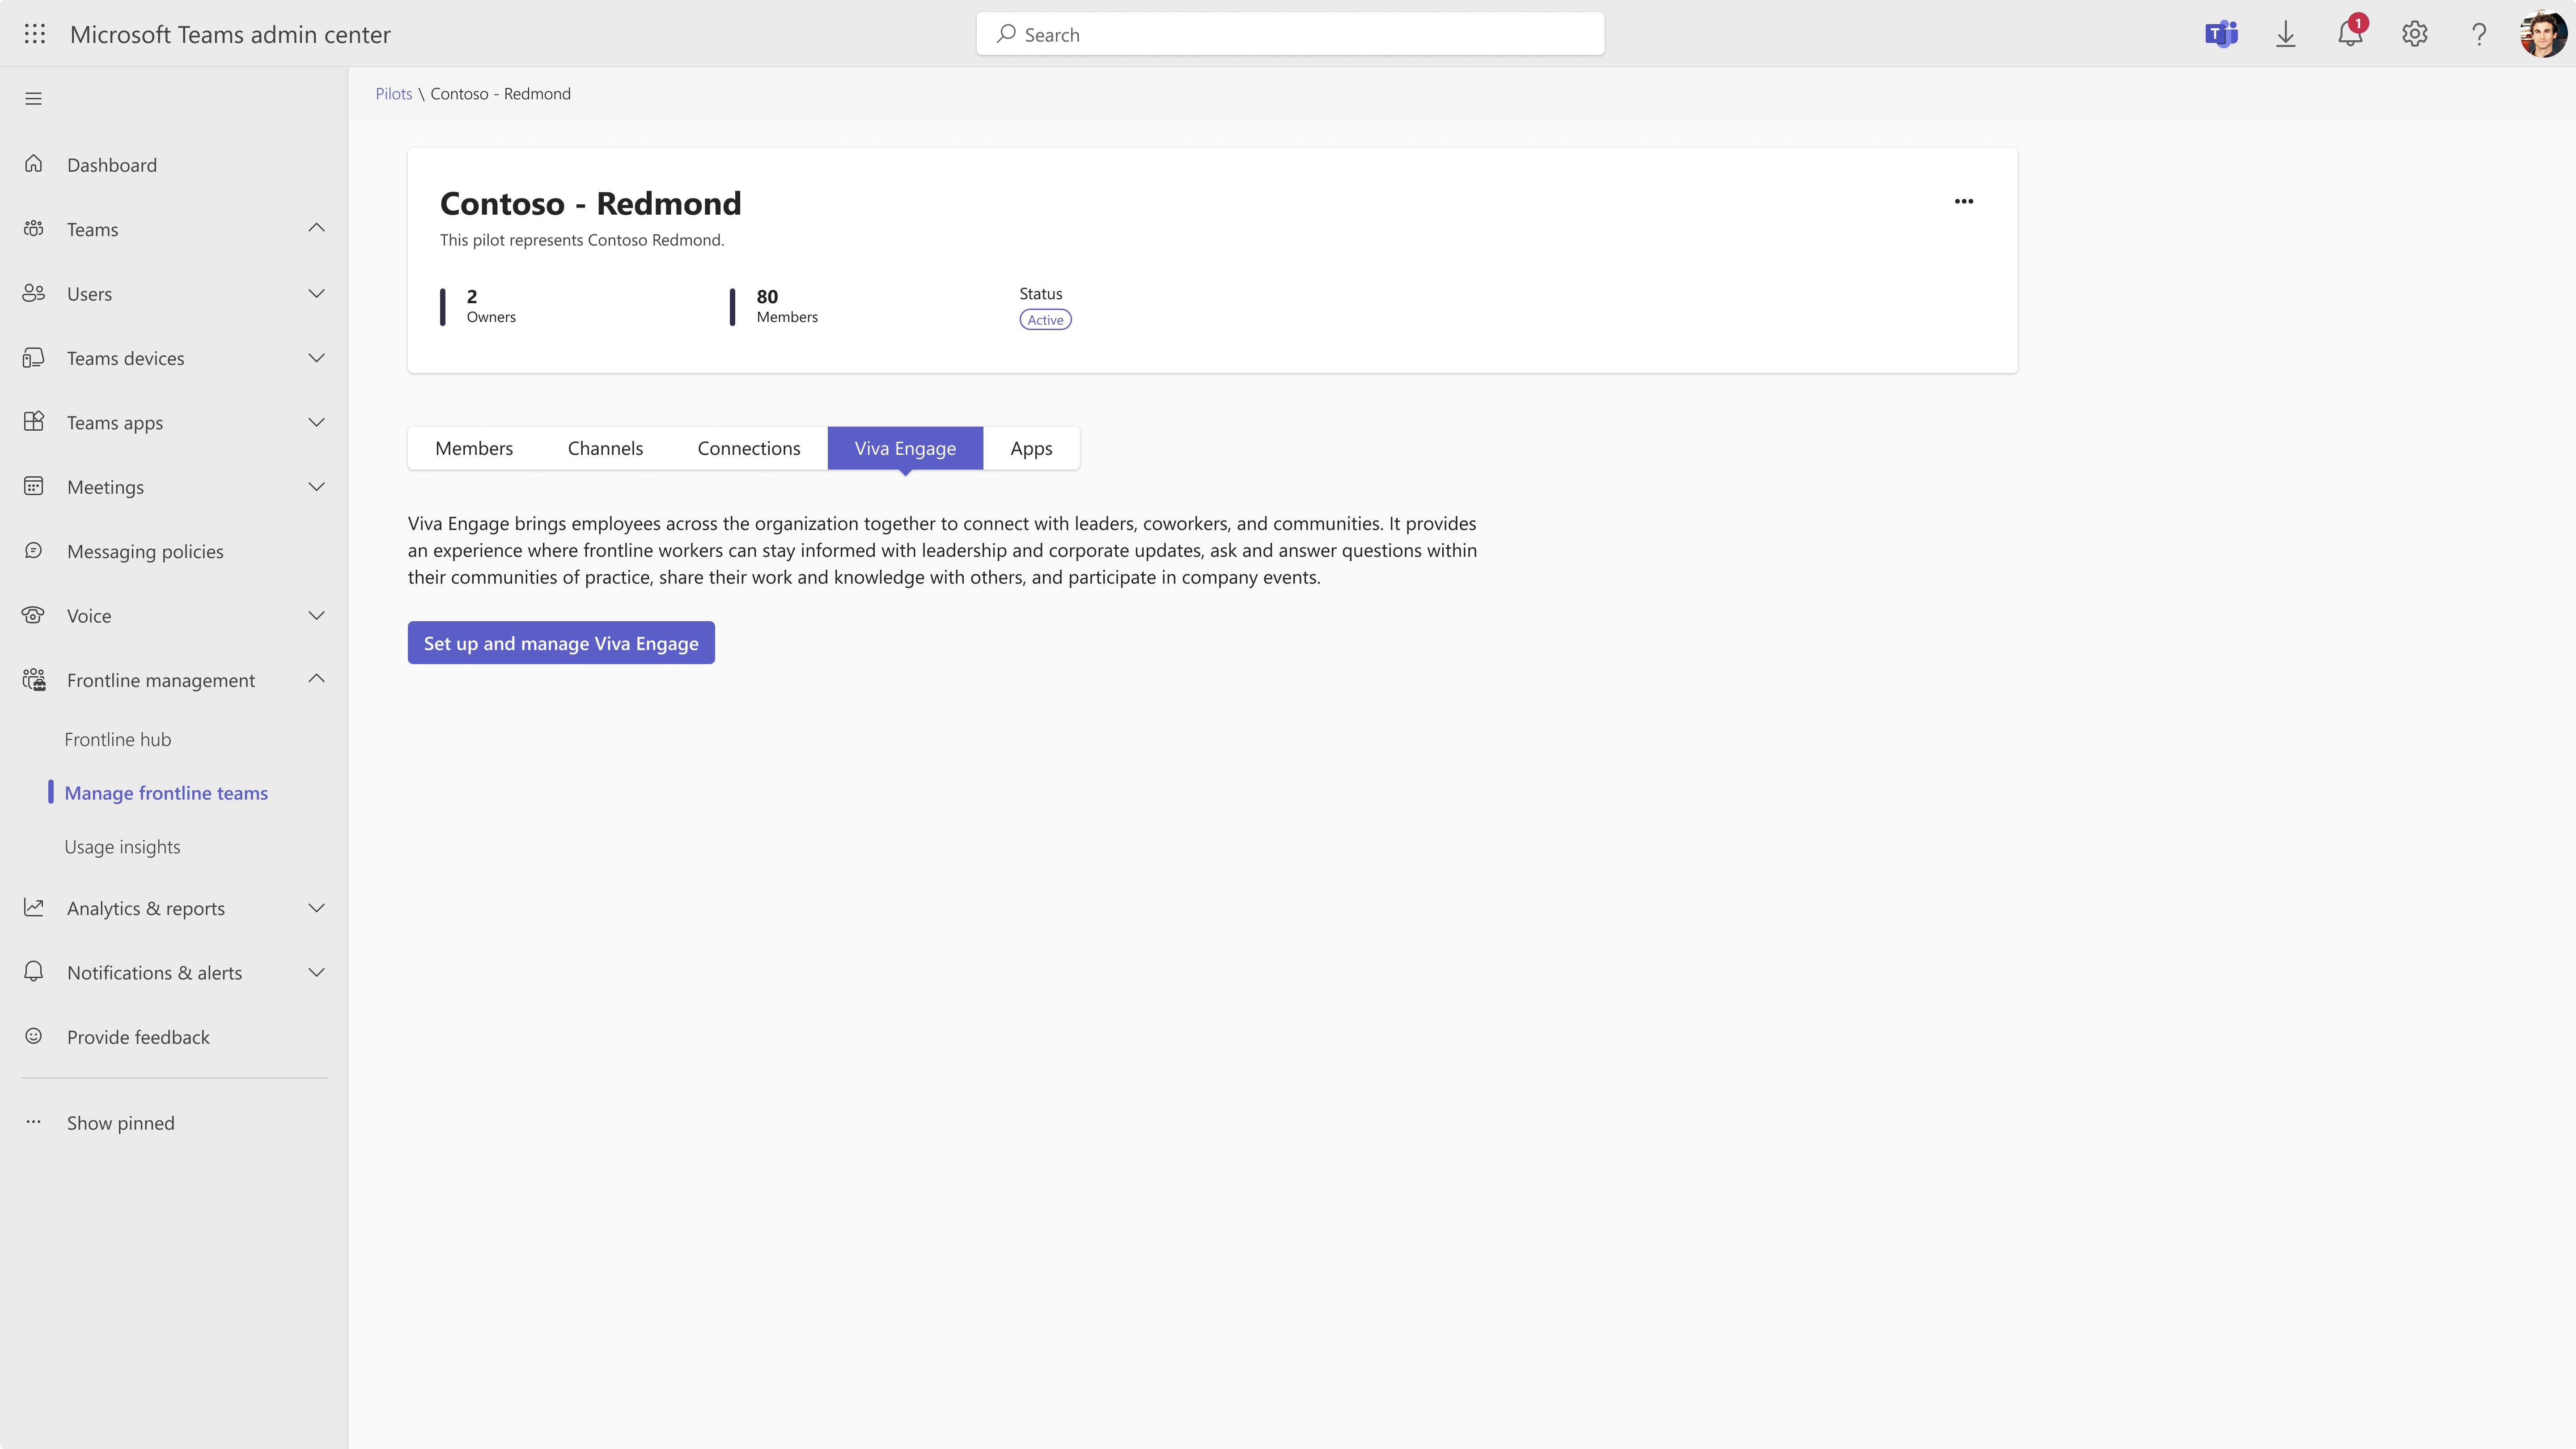This screenshot has height=1449, width=2576.
Task: Expand Analytics & reports
Action: coord(316,908)
